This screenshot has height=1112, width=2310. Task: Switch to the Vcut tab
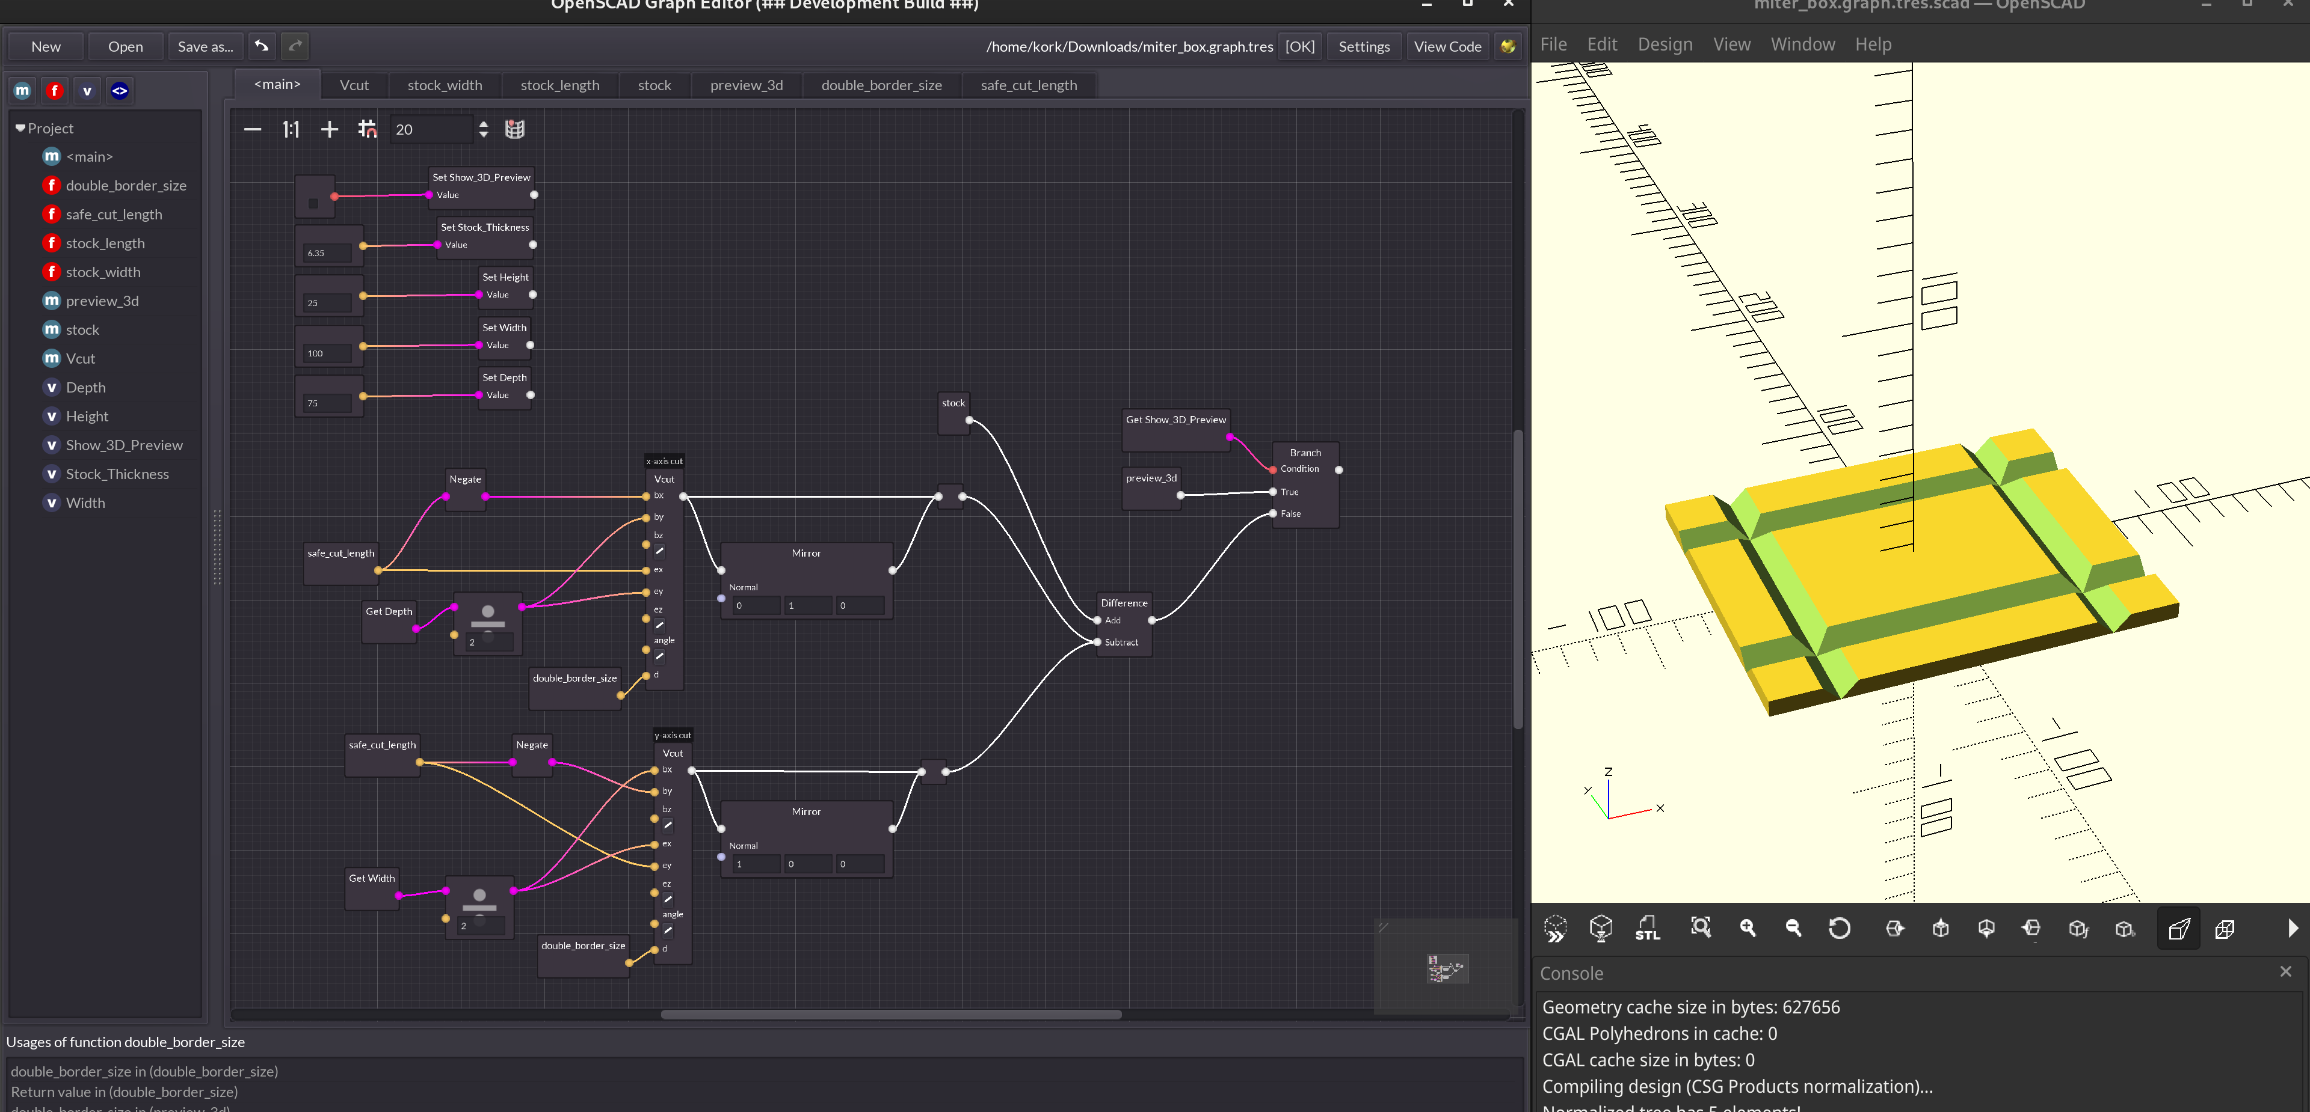pos(354,85)
